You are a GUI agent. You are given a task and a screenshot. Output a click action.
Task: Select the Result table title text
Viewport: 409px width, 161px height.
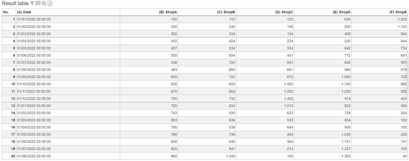pos(15,3)
